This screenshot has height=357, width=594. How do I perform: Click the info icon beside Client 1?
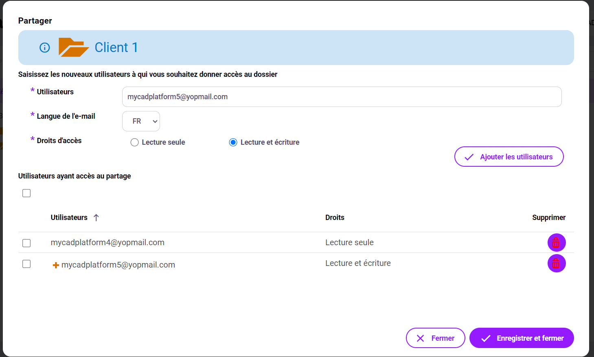pyautogui.click(x=45, y=48)
